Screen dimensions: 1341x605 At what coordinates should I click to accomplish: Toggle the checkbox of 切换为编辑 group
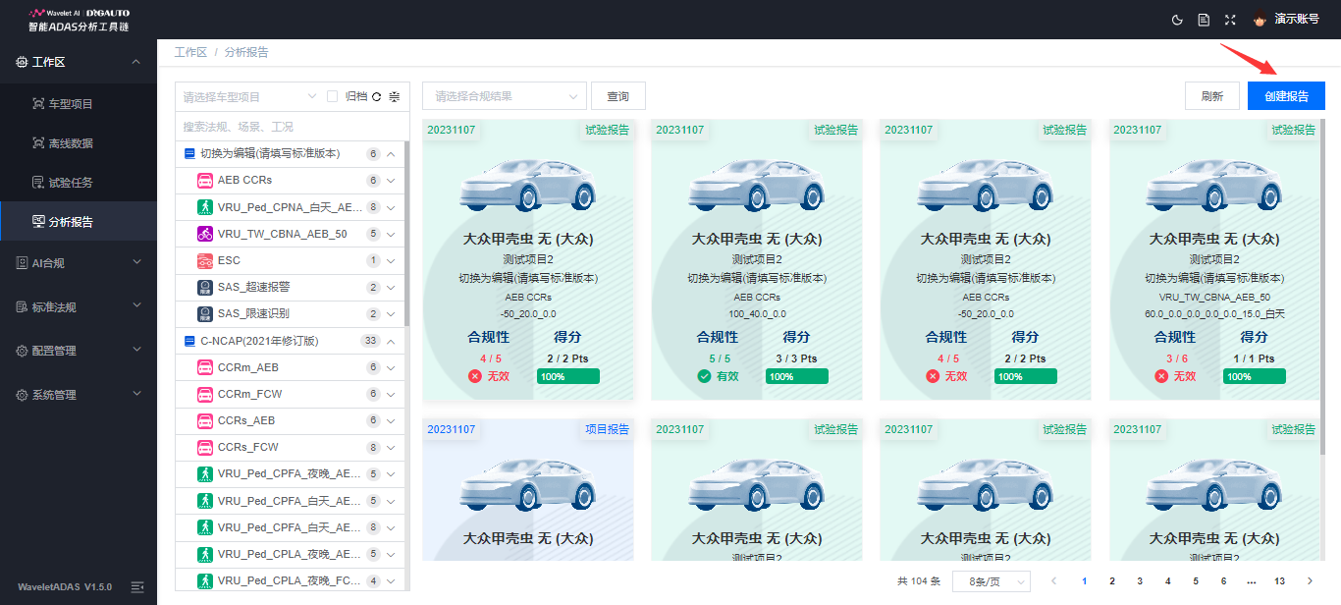tap(189, 153)
